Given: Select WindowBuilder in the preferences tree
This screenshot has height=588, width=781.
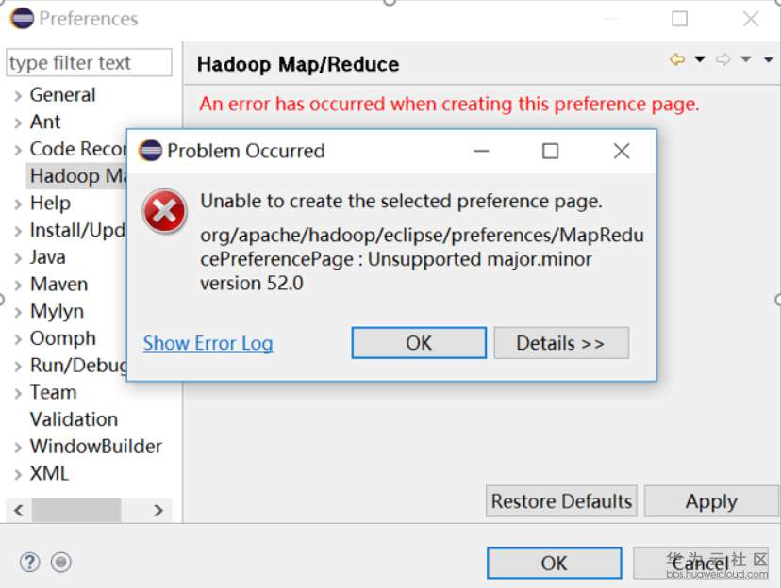Looking at the screenshot, I should click(95, 447).
